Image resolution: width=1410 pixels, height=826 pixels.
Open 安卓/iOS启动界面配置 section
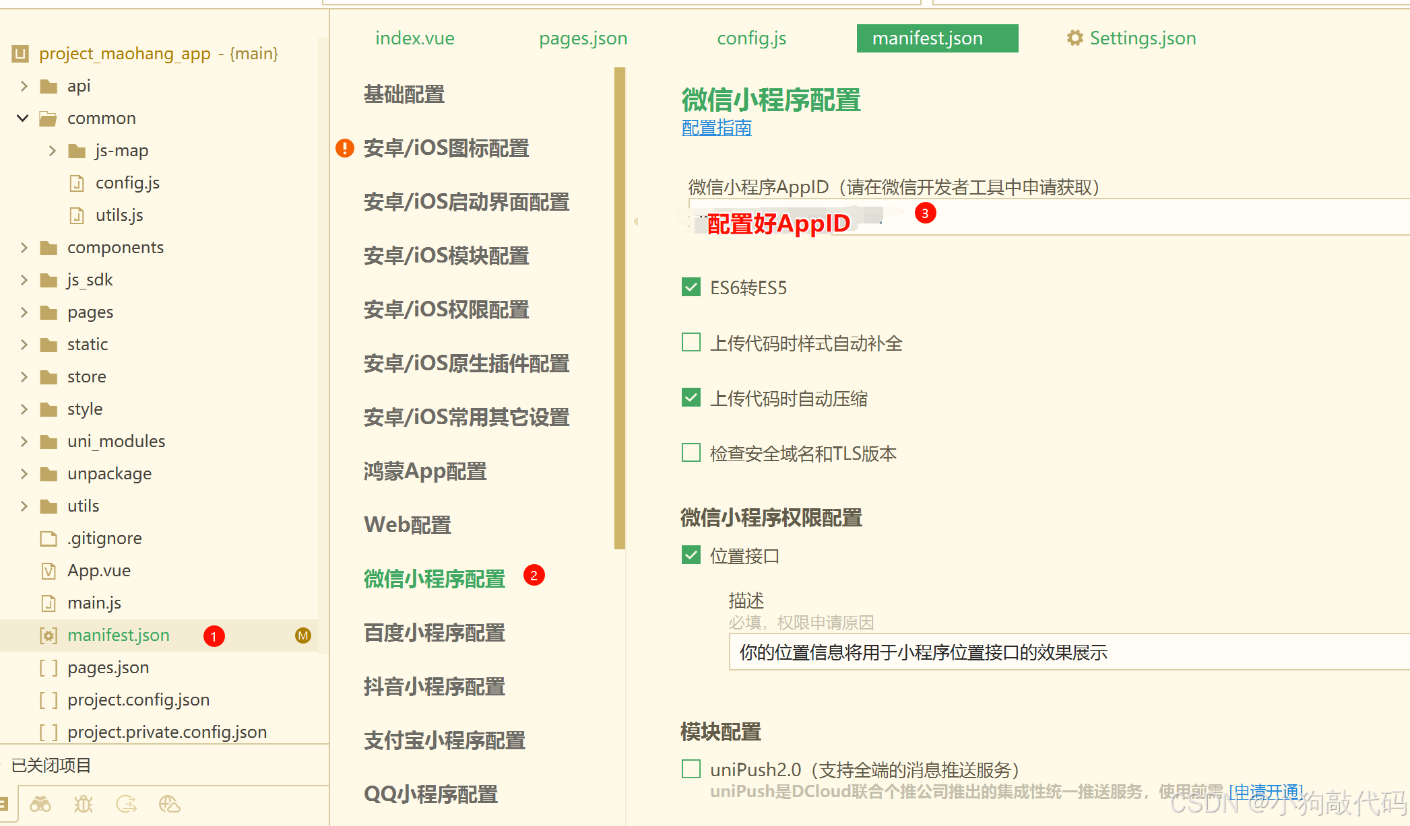pos(467,202)
